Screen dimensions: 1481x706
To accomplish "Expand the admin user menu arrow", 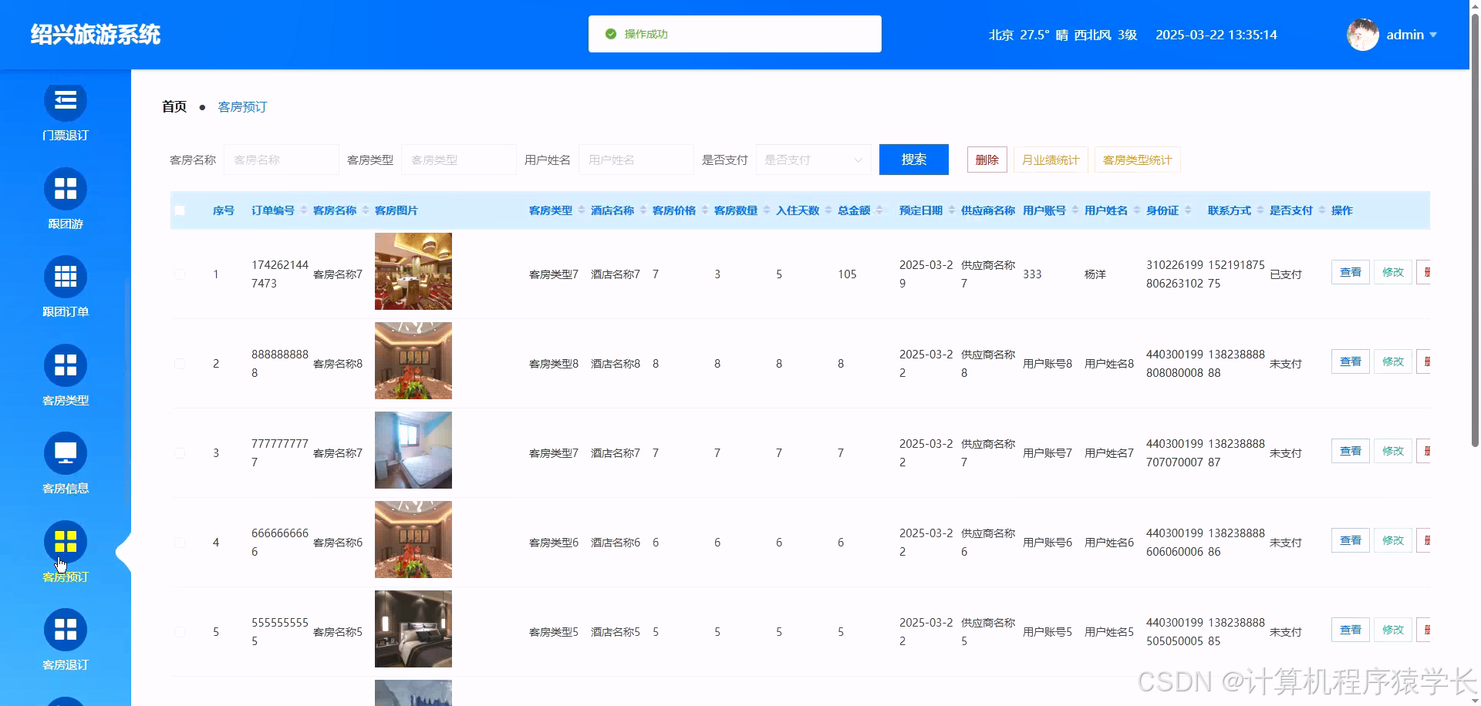I will [1433, 35].
